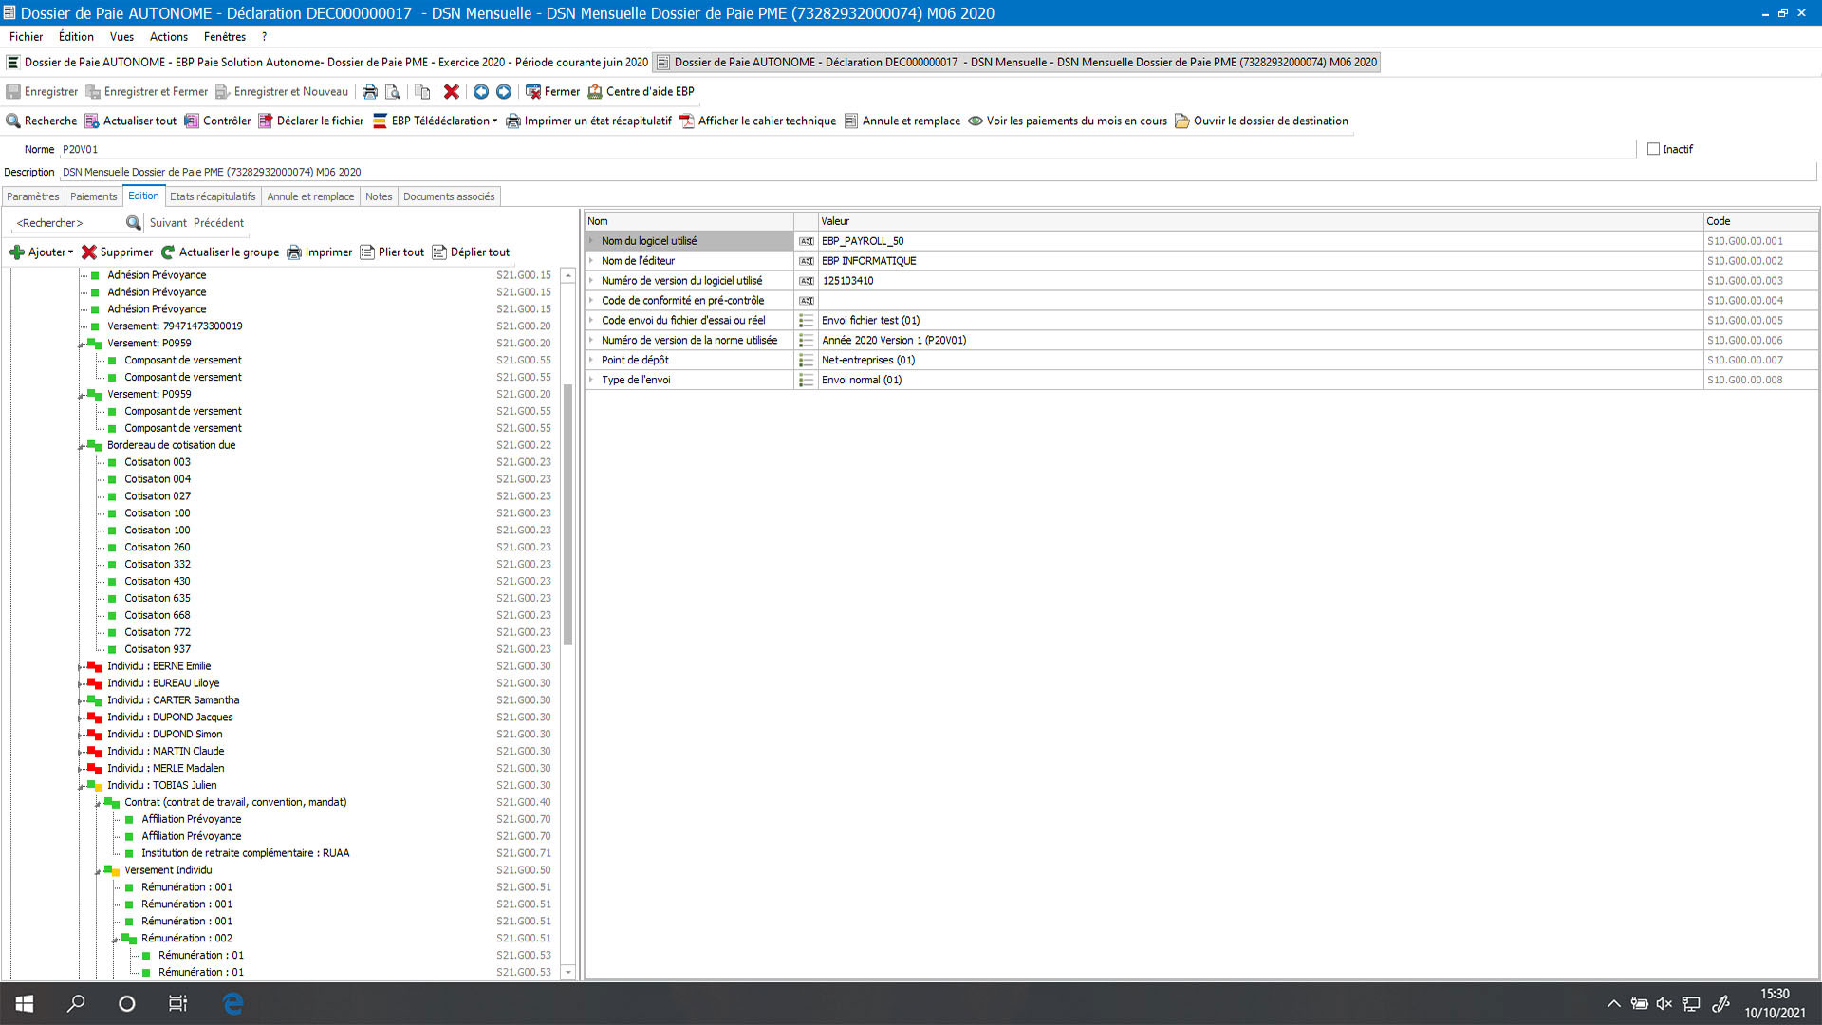The width and height of the screenshot is (1822, 1025).
Task: Open EBP Télédéclaration dropdown
Action: (x=436, y=121)
